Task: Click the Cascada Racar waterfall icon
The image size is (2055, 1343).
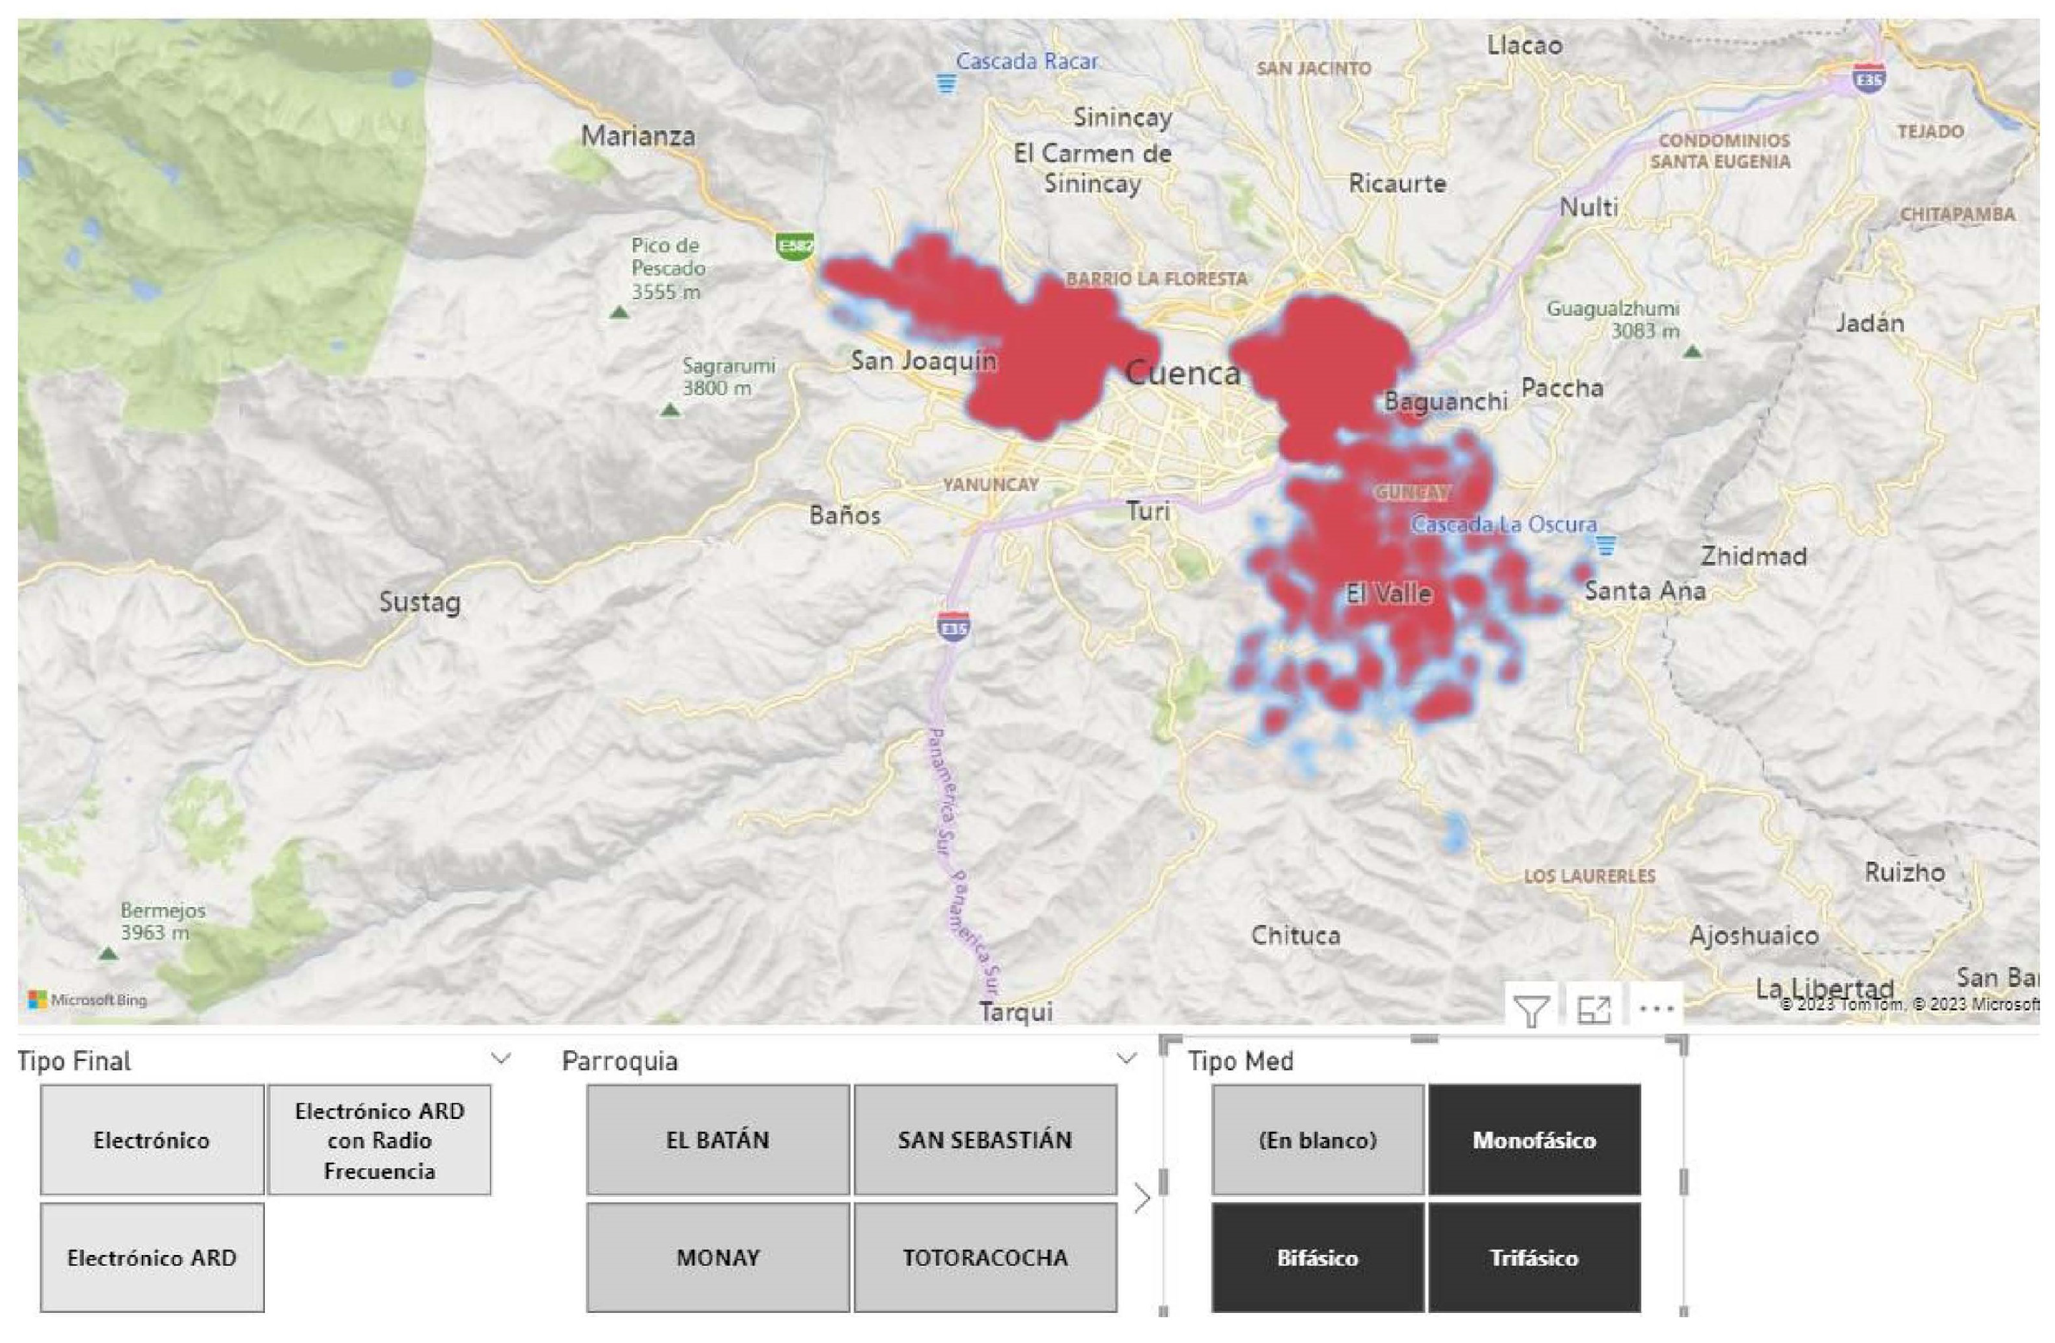Action: 947,84
